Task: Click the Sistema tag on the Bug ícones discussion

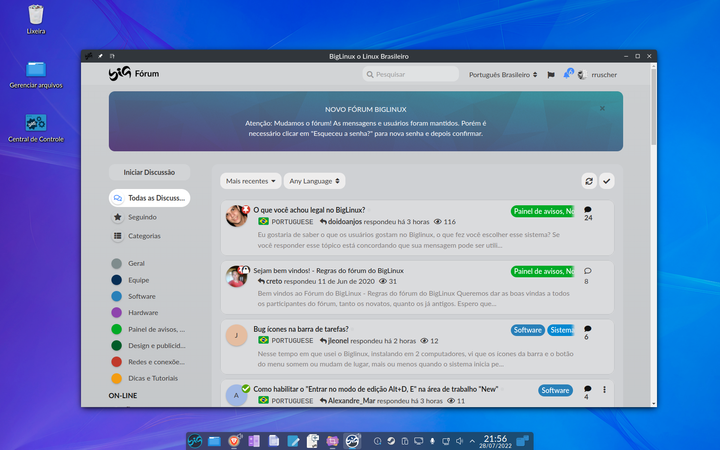Action: pyautogui.click(x=561, y=330)
